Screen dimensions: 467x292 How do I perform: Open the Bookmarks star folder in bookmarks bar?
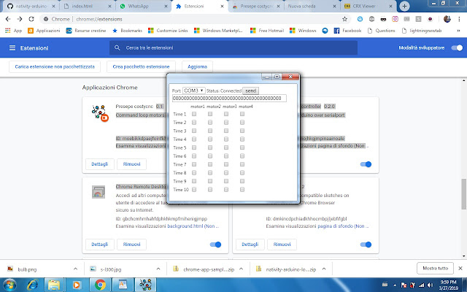(127, 31)
